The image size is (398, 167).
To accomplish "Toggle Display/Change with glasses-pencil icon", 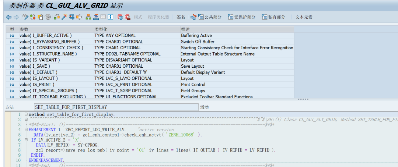I will (x=25, y=17).
